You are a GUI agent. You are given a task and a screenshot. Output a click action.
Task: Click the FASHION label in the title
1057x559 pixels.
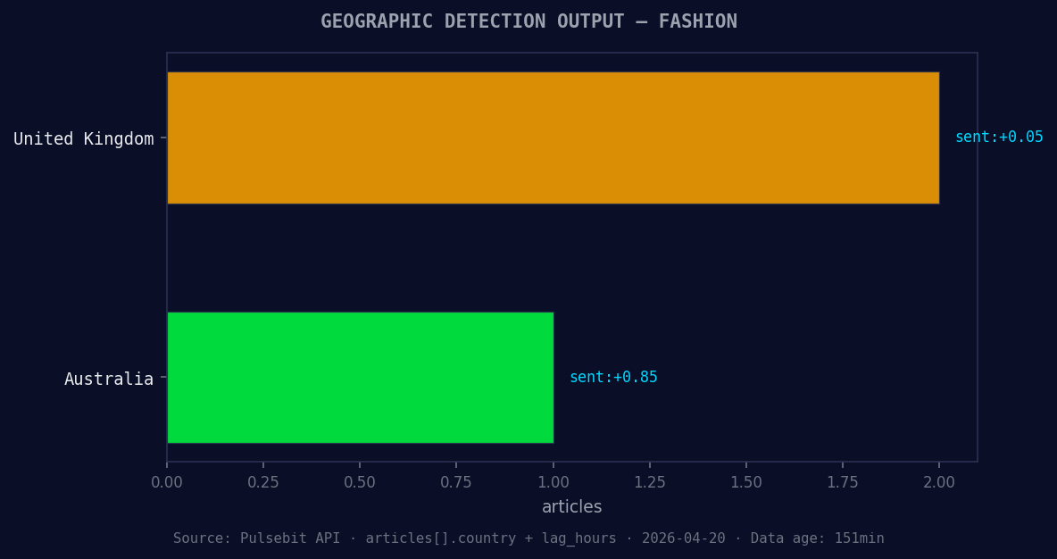click(x=698, y=21)
